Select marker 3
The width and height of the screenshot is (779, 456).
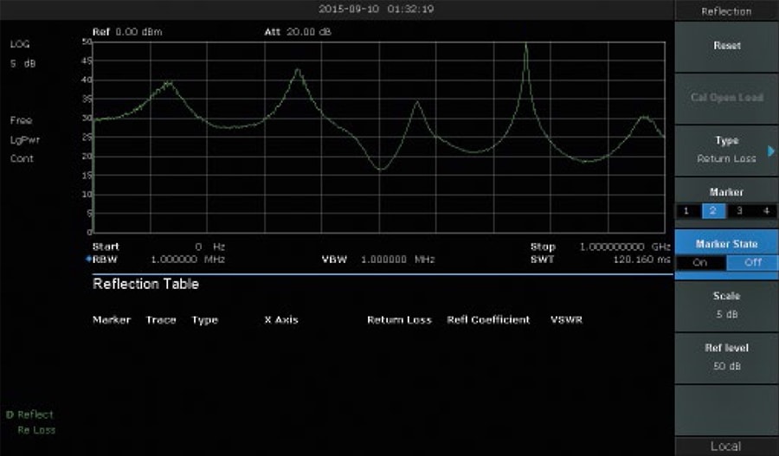(x=740, y=211)
